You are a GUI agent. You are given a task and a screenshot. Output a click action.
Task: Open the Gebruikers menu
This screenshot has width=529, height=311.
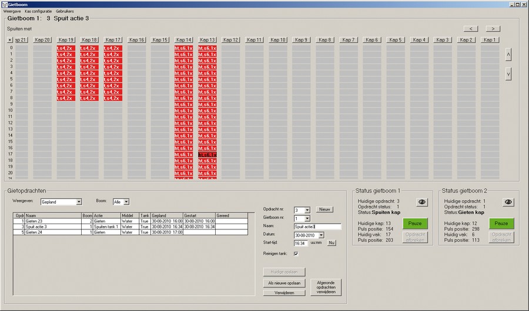65,11
